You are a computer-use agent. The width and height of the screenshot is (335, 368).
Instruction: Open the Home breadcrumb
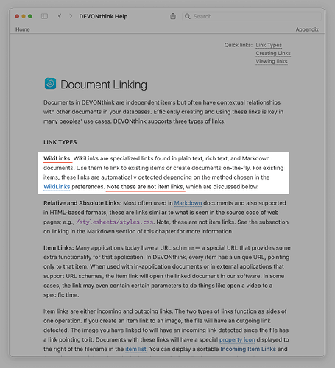(23, 29)
